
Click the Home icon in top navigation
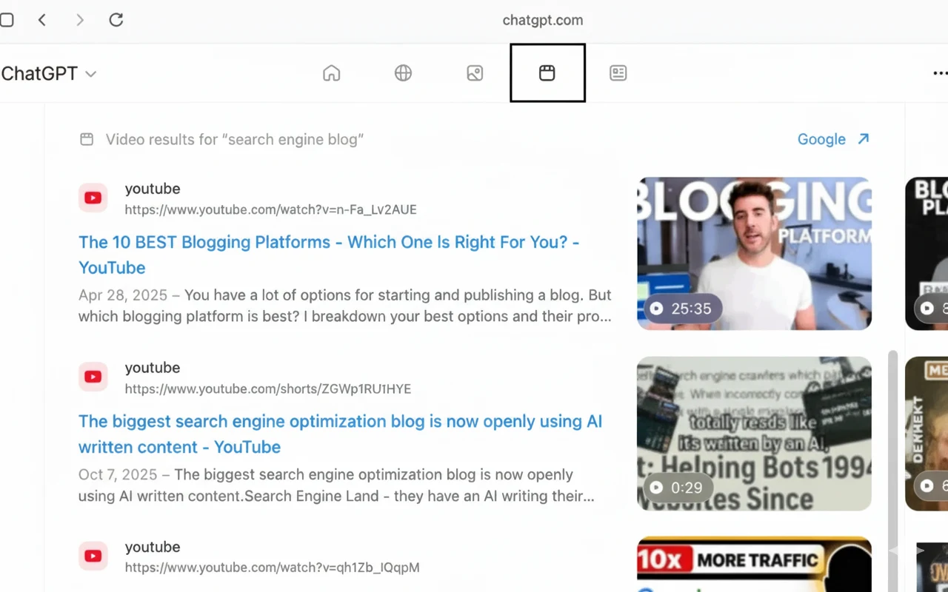click(x=331, y=73)
